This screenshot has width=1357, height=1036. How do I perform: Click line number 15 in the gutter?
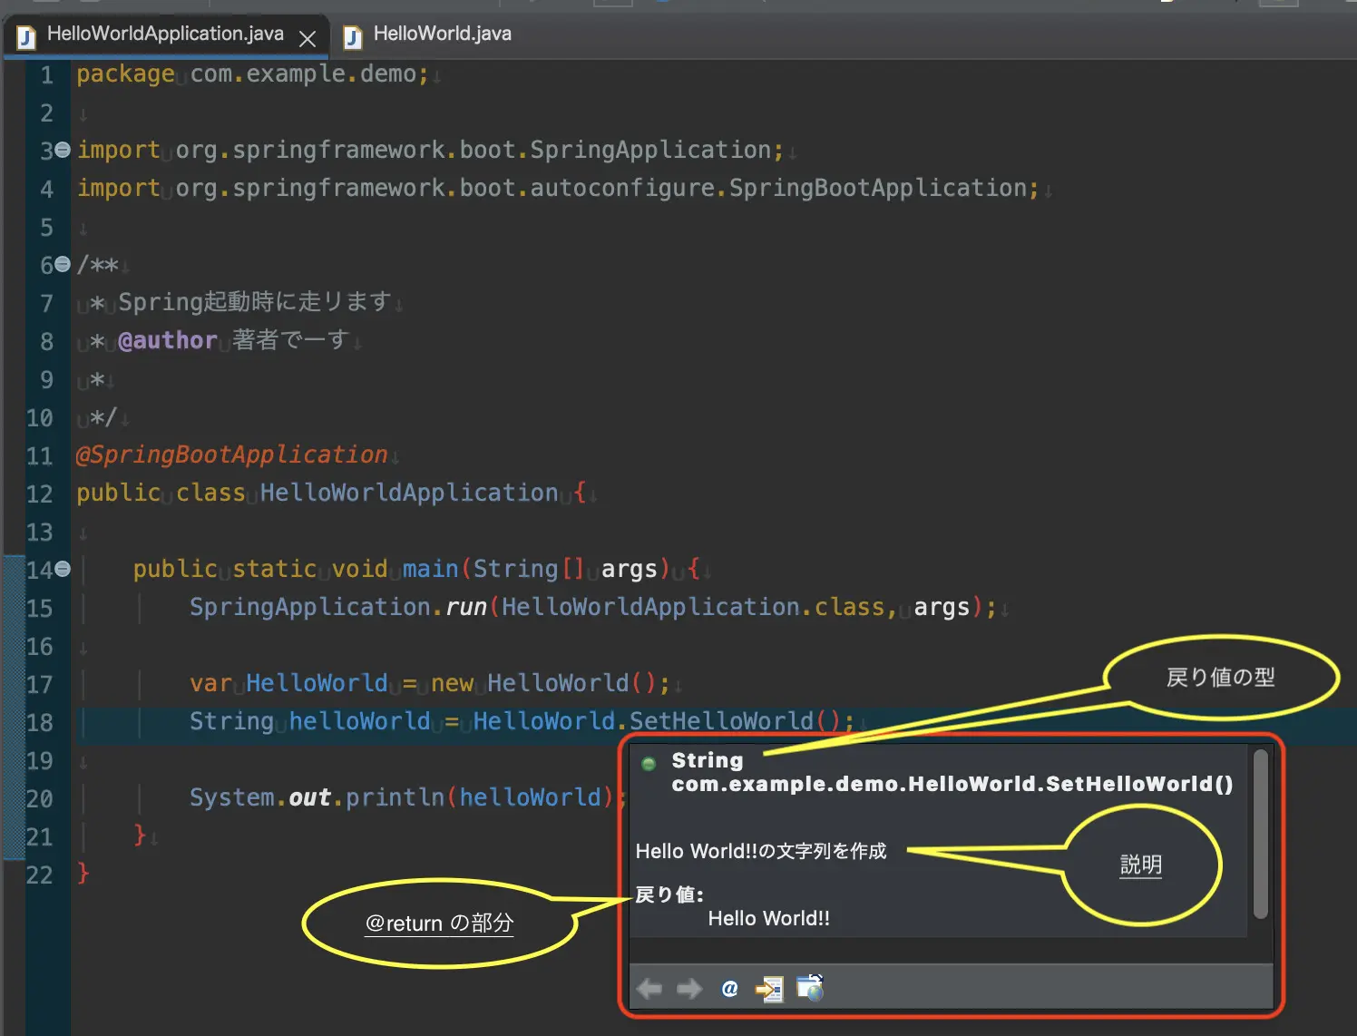click(40, 608)
